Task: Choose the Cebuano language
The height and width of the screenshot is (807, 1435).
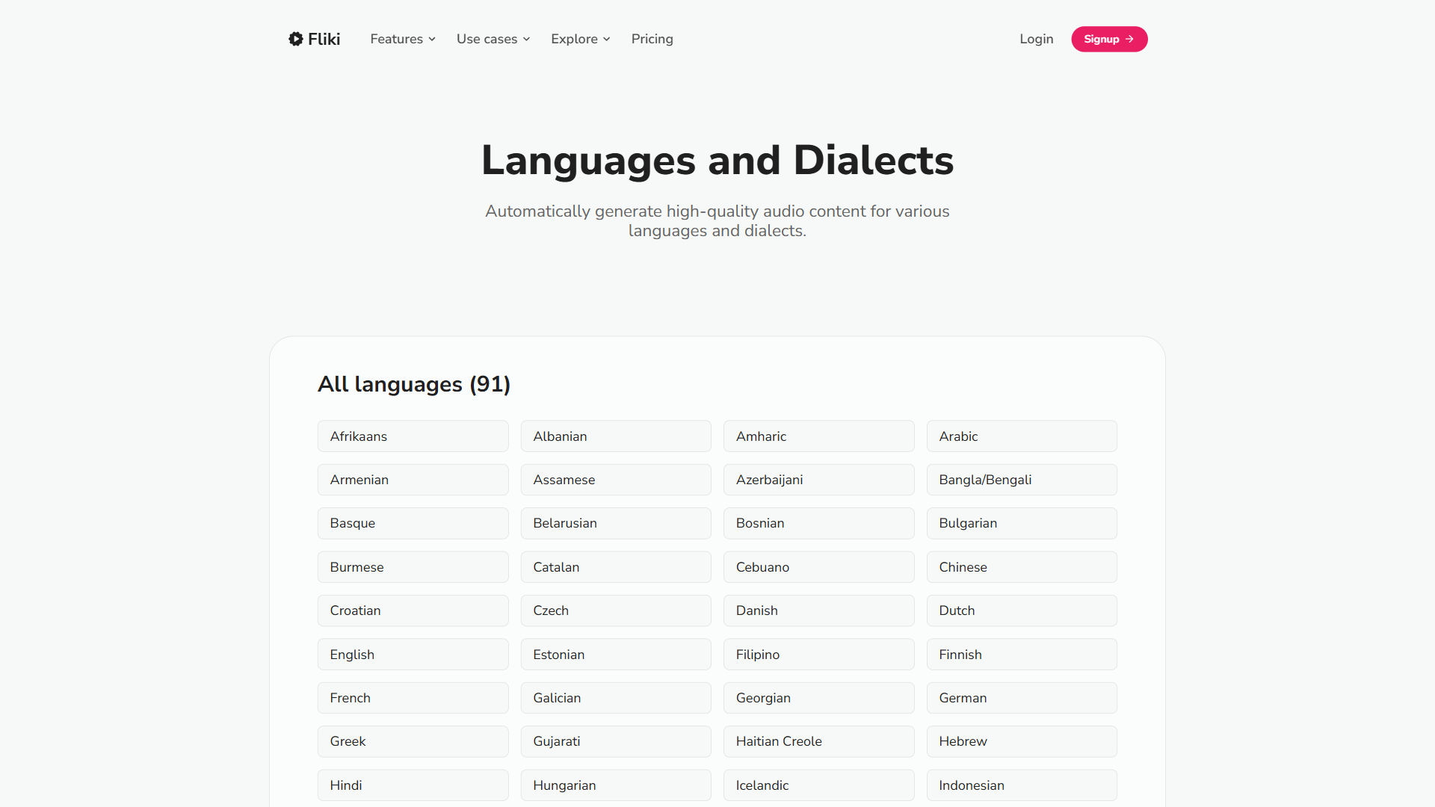Action: [x=819, y=567]
